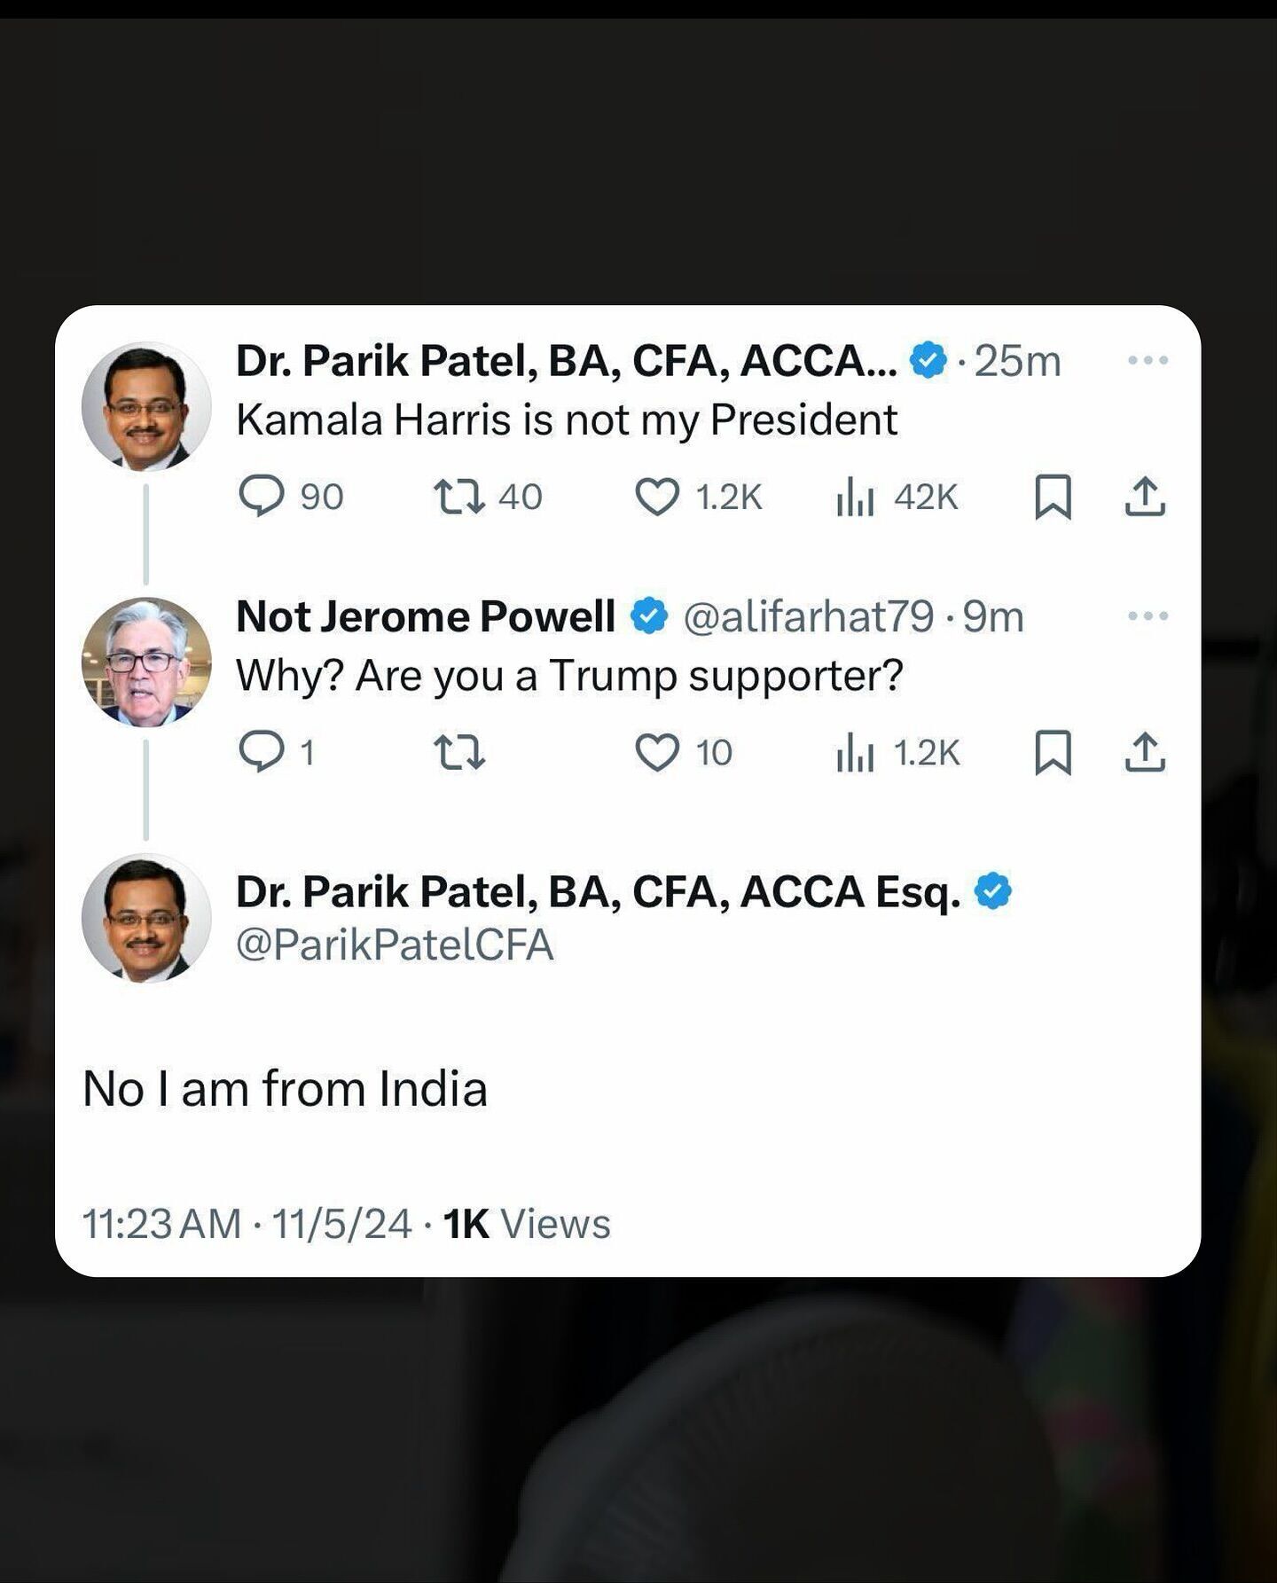Share Not Jerome Powell's reply
This screenshot has width=1277, height=1583.
(x=1145, y=752)
